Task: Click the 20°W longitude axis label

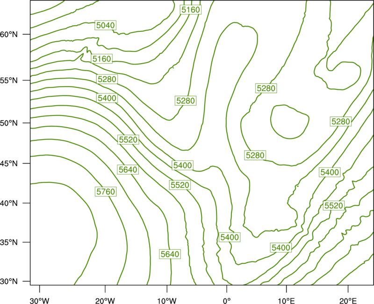Action: coord(105,301)
